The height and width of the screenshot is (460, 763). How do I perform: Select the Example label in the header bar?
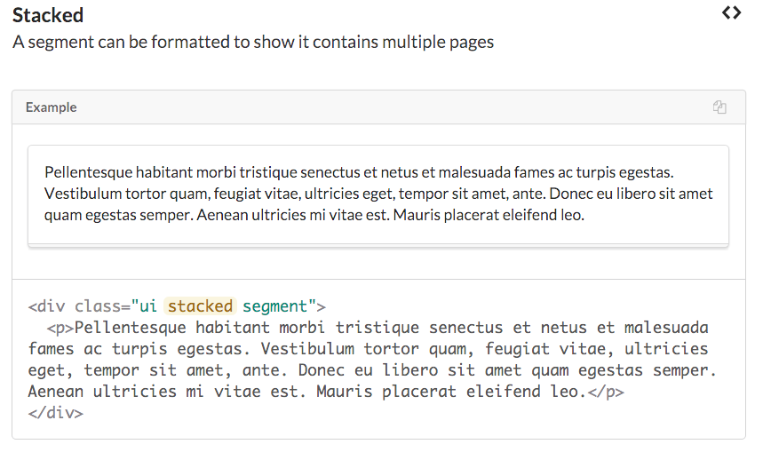tap(51, 107)
